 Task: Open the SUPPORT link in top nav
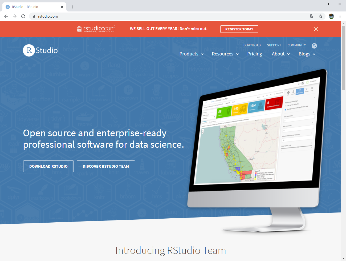click(274, 45)
